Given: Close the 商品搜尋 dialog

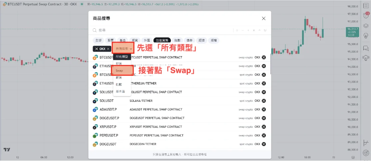Looking at the screenshot, I should coord(263,18).
